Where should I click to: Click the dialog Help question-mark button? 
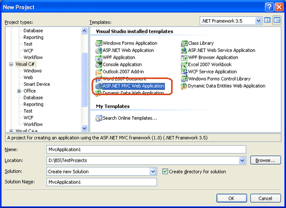click(269, 7)
